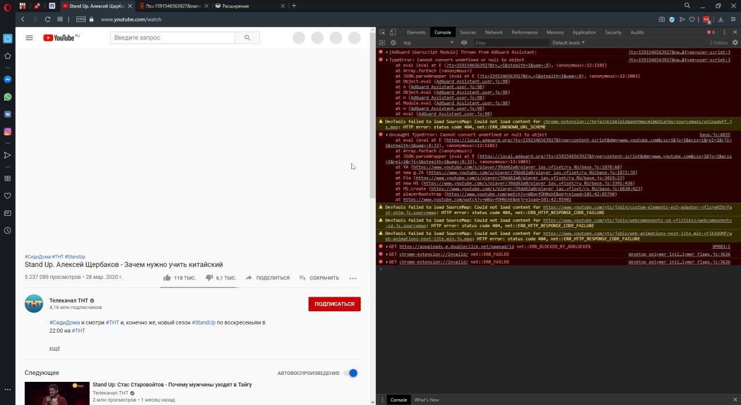Click the YouTube page scrollbar
741x405 pixels.
373,116
